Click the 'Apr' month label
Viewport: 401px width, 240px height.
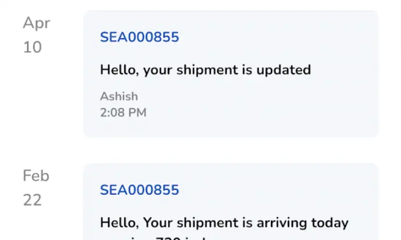pyautogui.click(x=36, y=23)
